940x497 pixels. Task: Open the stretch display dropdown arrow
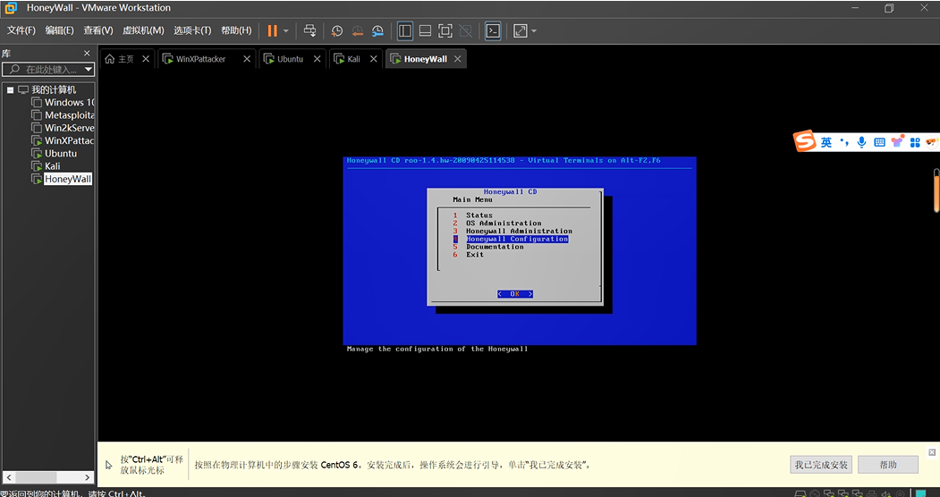534,30
